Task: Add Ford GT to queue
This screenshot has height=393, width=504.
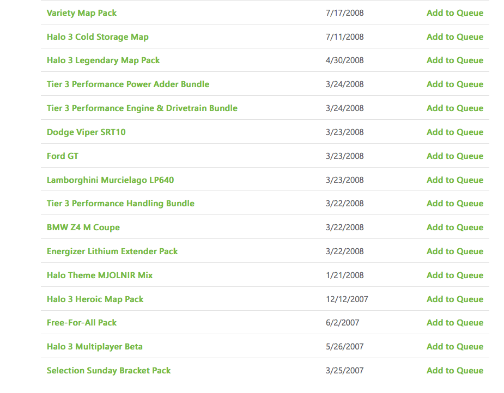Action: coord(455,156)
